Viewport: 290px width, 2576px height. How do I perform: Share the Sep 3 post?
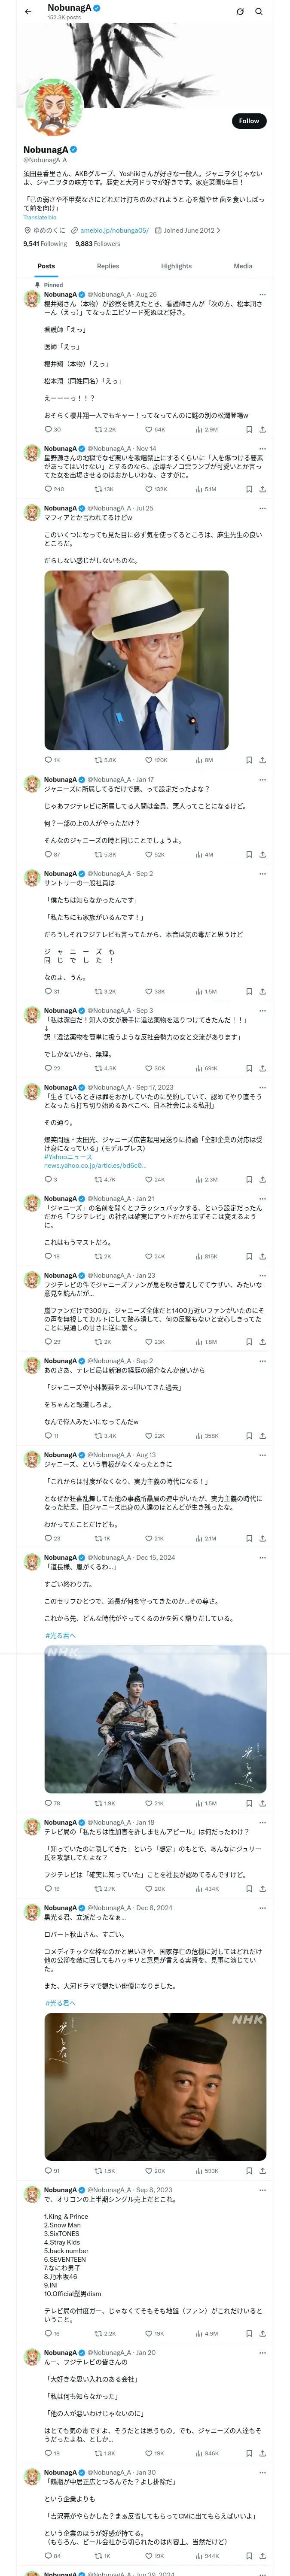click(262, 1068)
